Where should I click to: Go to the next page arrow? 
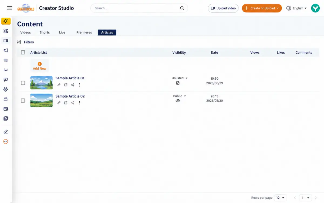pos(316,198)
